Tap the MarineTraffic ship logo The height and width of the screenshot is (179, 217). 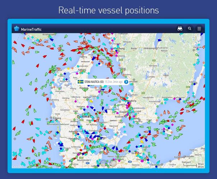tap(16, 29)
